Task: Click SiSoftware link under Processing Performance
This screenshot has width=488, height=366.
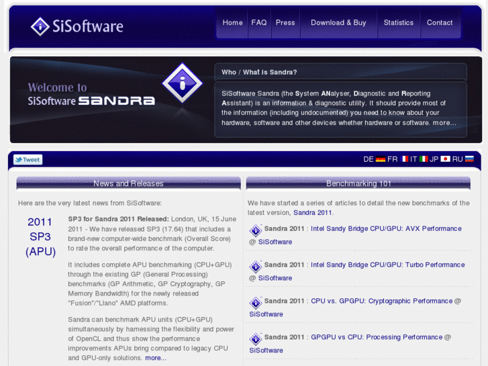Action: [266, 351]
